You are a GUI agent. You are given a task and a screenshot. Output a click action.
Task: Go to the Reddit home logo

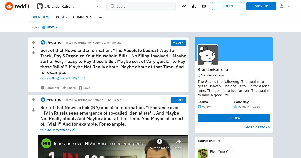coord(17,6)
